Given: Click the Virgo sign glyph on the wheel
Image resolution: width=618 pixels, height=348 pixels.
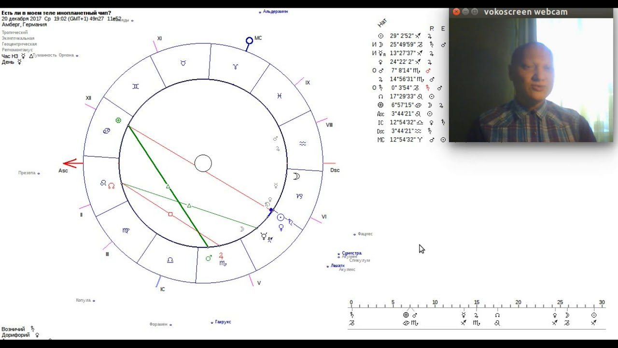Looking at the screenshot, I should coord(126,231).
